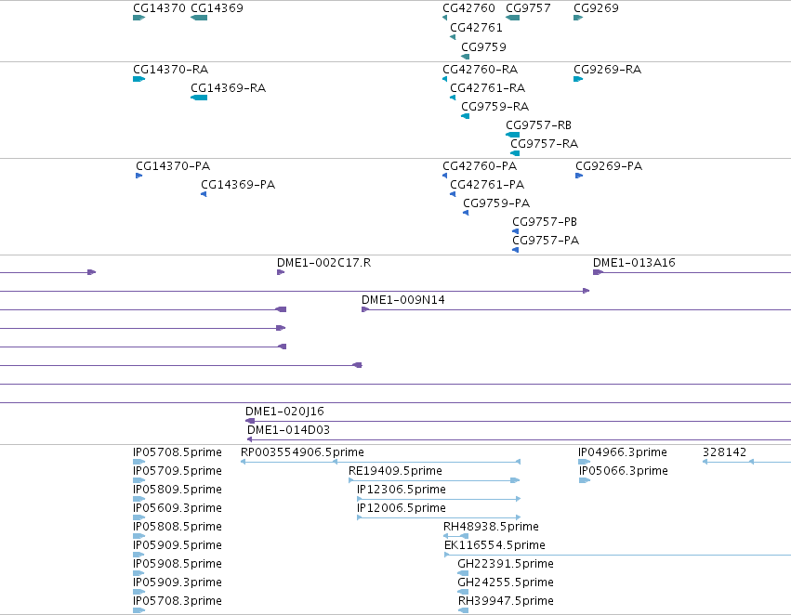This screenshot has width=791, height=615.
Task: Click the EK116554.5prime label
Action: 494,545
